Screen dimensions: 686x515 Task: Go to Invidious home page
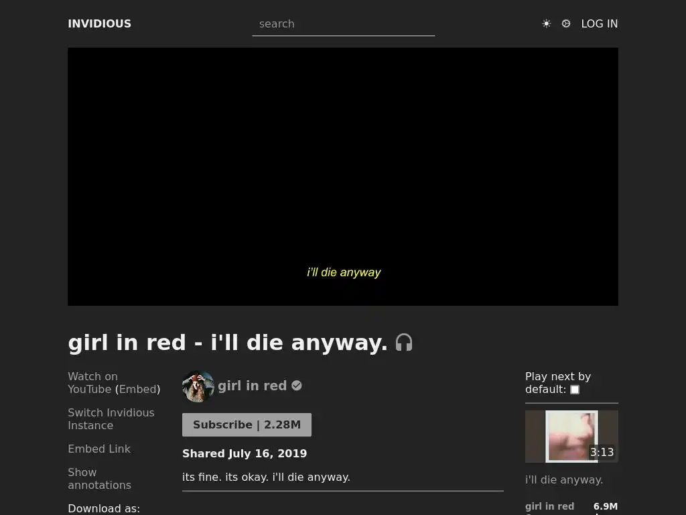(x=99, y=23)
